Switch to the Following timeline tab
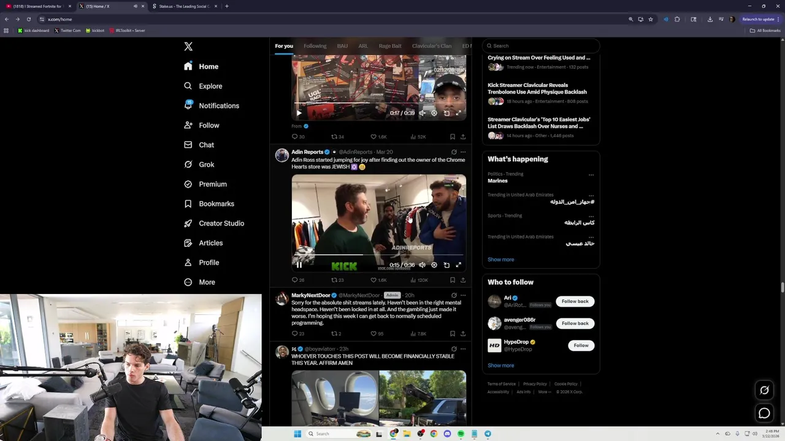The width and height of the screenshot is (785, 441). pos(315,46)
